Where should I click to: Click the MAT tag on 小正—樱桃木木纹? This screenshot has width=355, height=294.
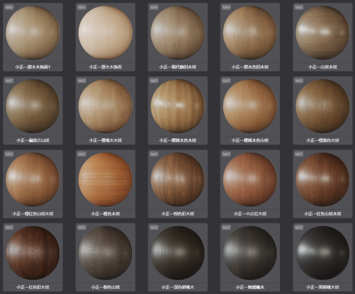click(82, 81)
